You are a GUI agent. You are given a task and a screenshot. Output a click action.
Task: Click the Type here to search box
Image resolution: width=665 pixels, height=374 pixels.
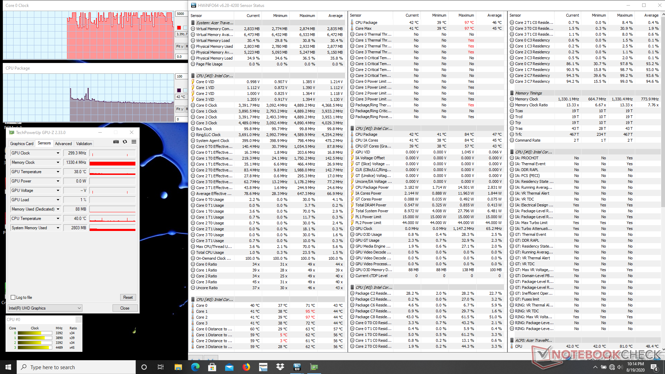point(76,367)
